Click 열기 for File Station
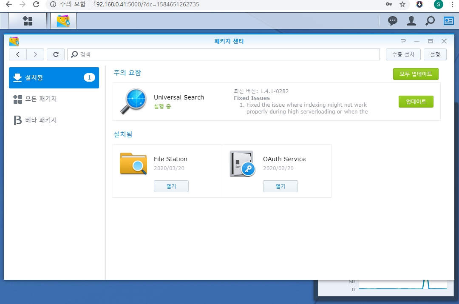 point(171,186)
